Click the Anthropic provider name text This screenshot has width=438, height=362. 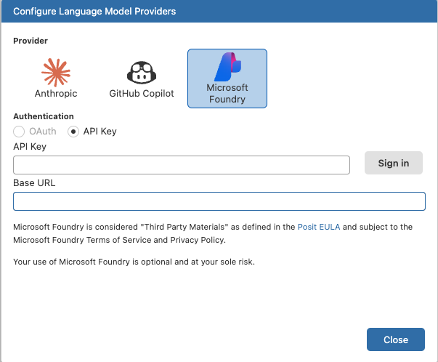(56, 94)
